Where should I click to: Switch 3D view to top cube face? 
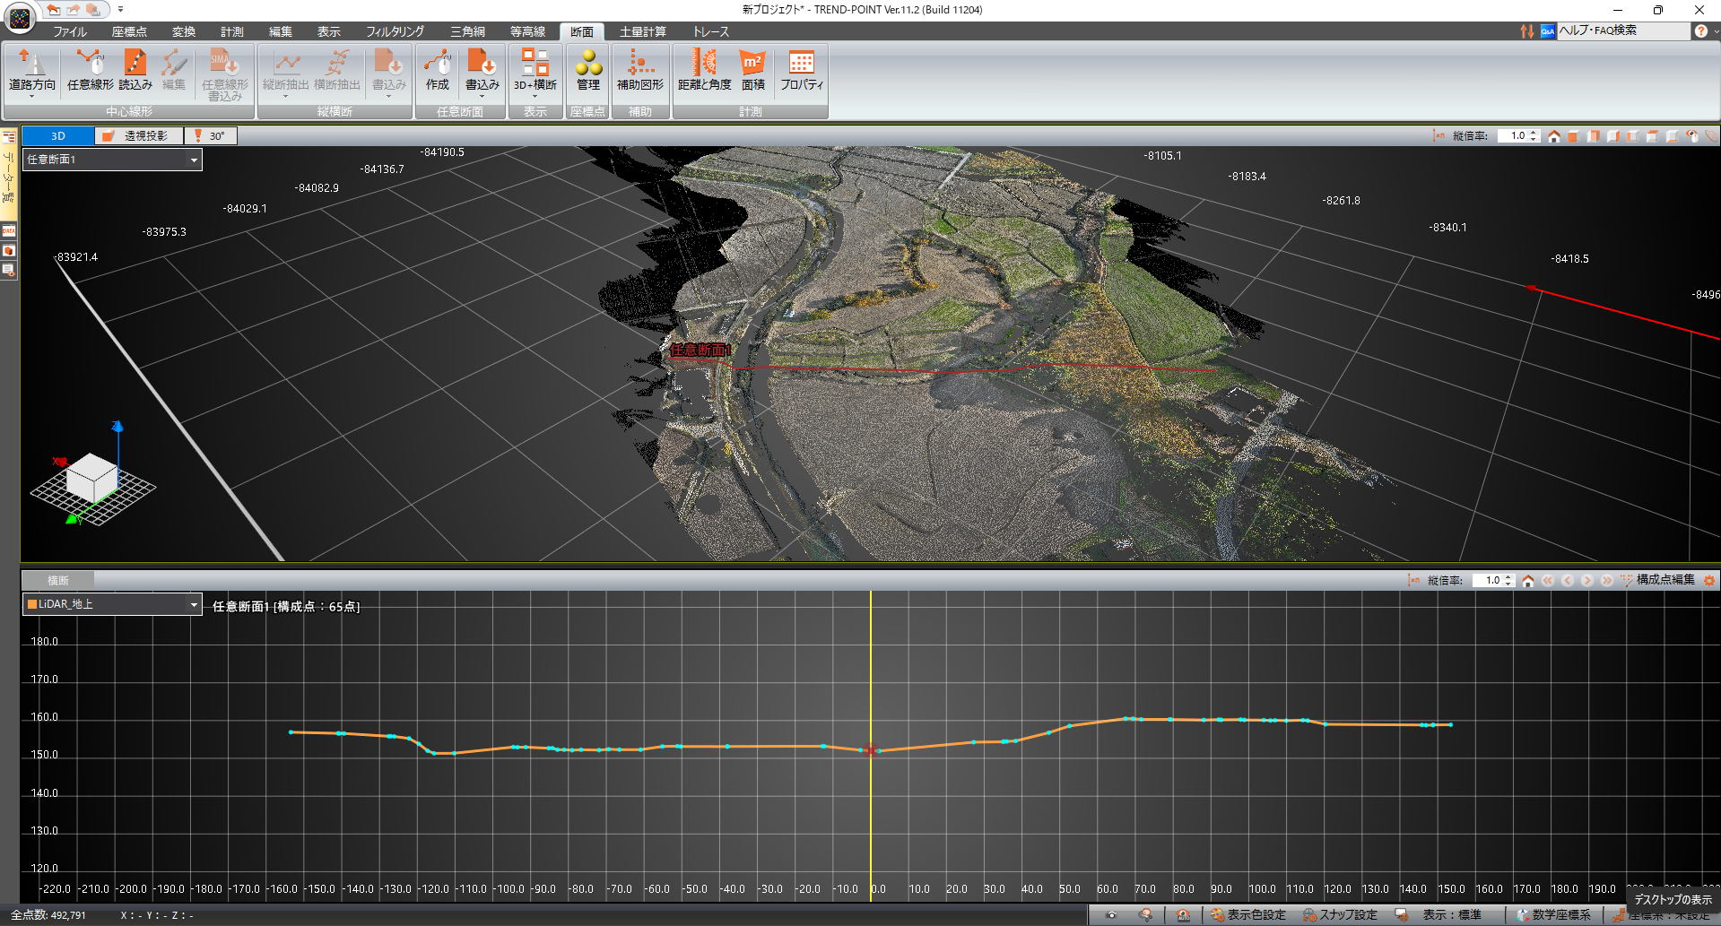point(1652,136)
